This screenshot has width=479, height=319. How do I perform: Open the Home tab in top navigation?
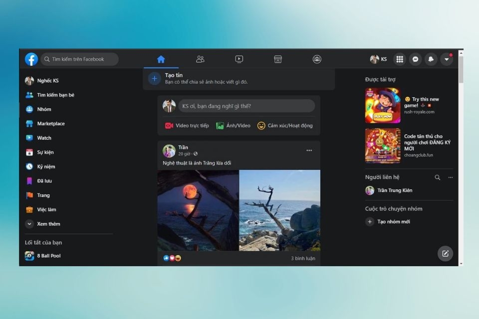[x=161, y=59]
